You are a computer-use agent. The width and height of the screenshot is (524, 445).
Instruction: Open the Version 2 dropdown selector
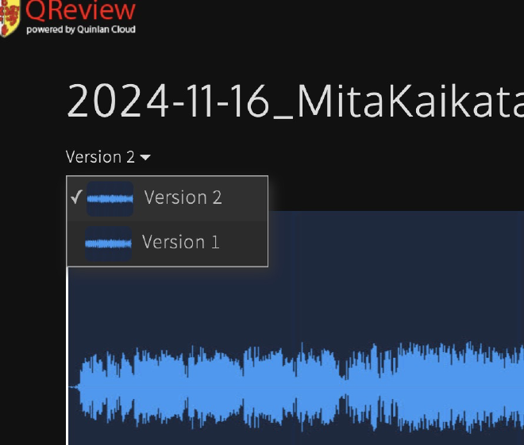coord(108,156)
